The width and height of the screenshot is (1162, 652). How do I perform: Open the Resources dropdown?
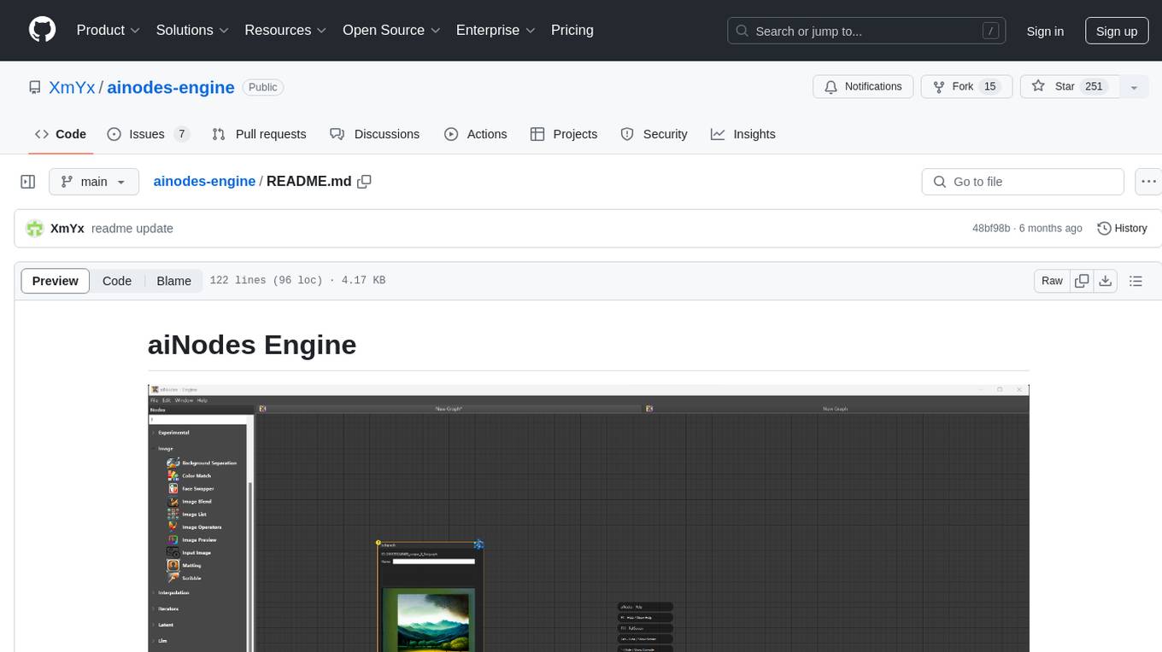[x=285, y=30]
